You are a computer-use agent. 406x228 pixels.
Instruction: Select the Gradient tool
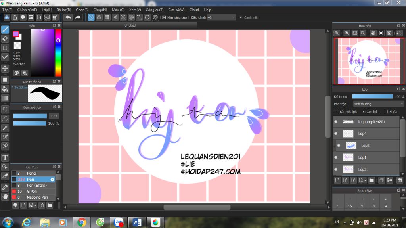point(5,98)
